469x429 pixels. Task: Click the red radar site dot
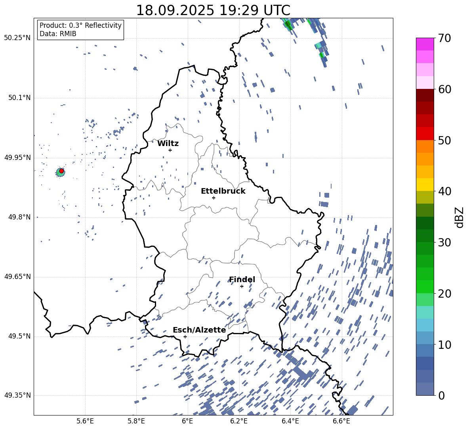61,171
